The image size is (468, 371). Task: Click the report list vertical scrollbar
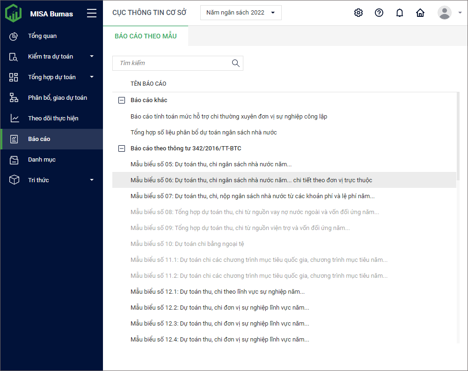coord(458,136)
